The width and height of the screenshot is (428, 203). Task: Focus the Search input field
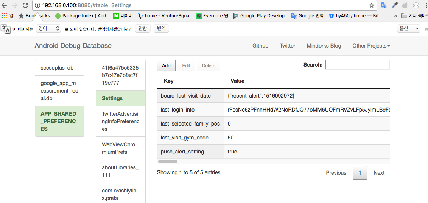pos(357,65)
